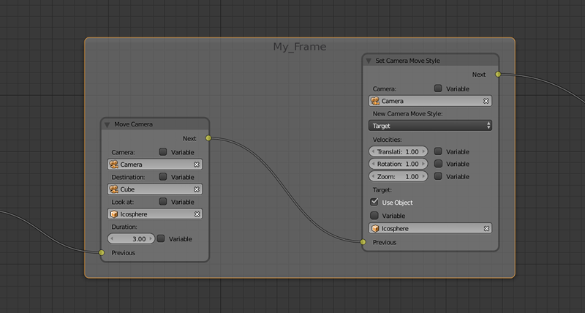The height and width of the screenshot is (313, 585).
Task: Select the My_Frame frame label
Action: tap(299, 47)
